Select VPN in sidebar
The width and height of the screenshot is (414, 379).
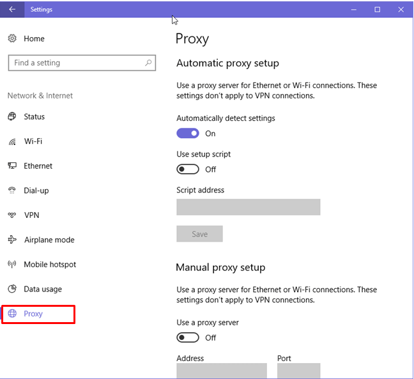[x=32, y=215]
